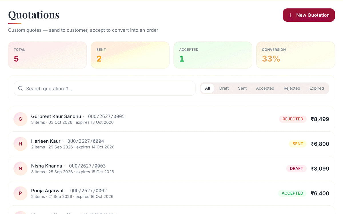Click the expires 14 Oct 2026 details line

point(73,147)
